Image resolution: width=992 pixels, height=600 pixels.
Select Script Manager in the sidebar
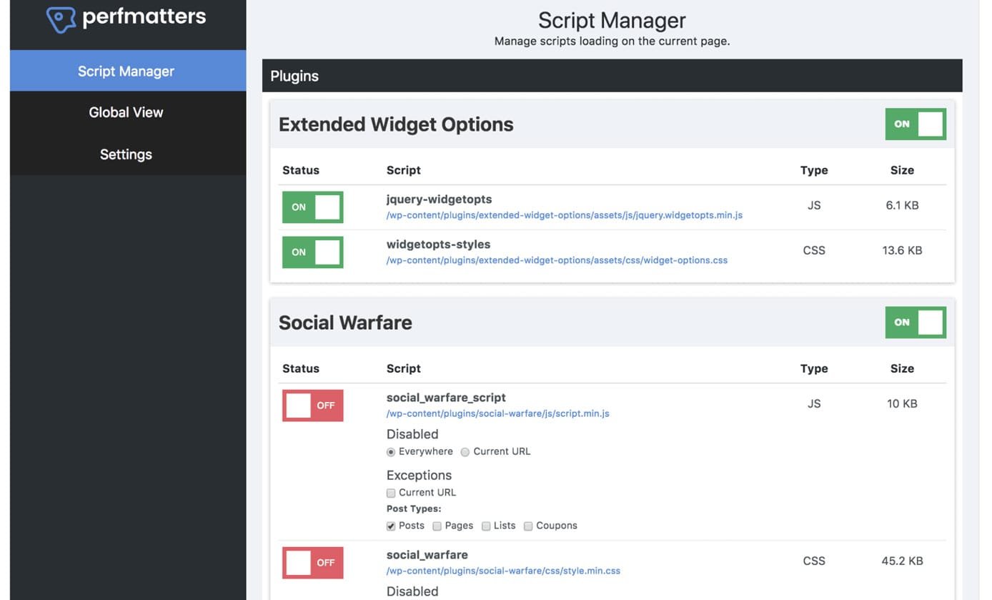pyautogui.click(x=126, y=71)
